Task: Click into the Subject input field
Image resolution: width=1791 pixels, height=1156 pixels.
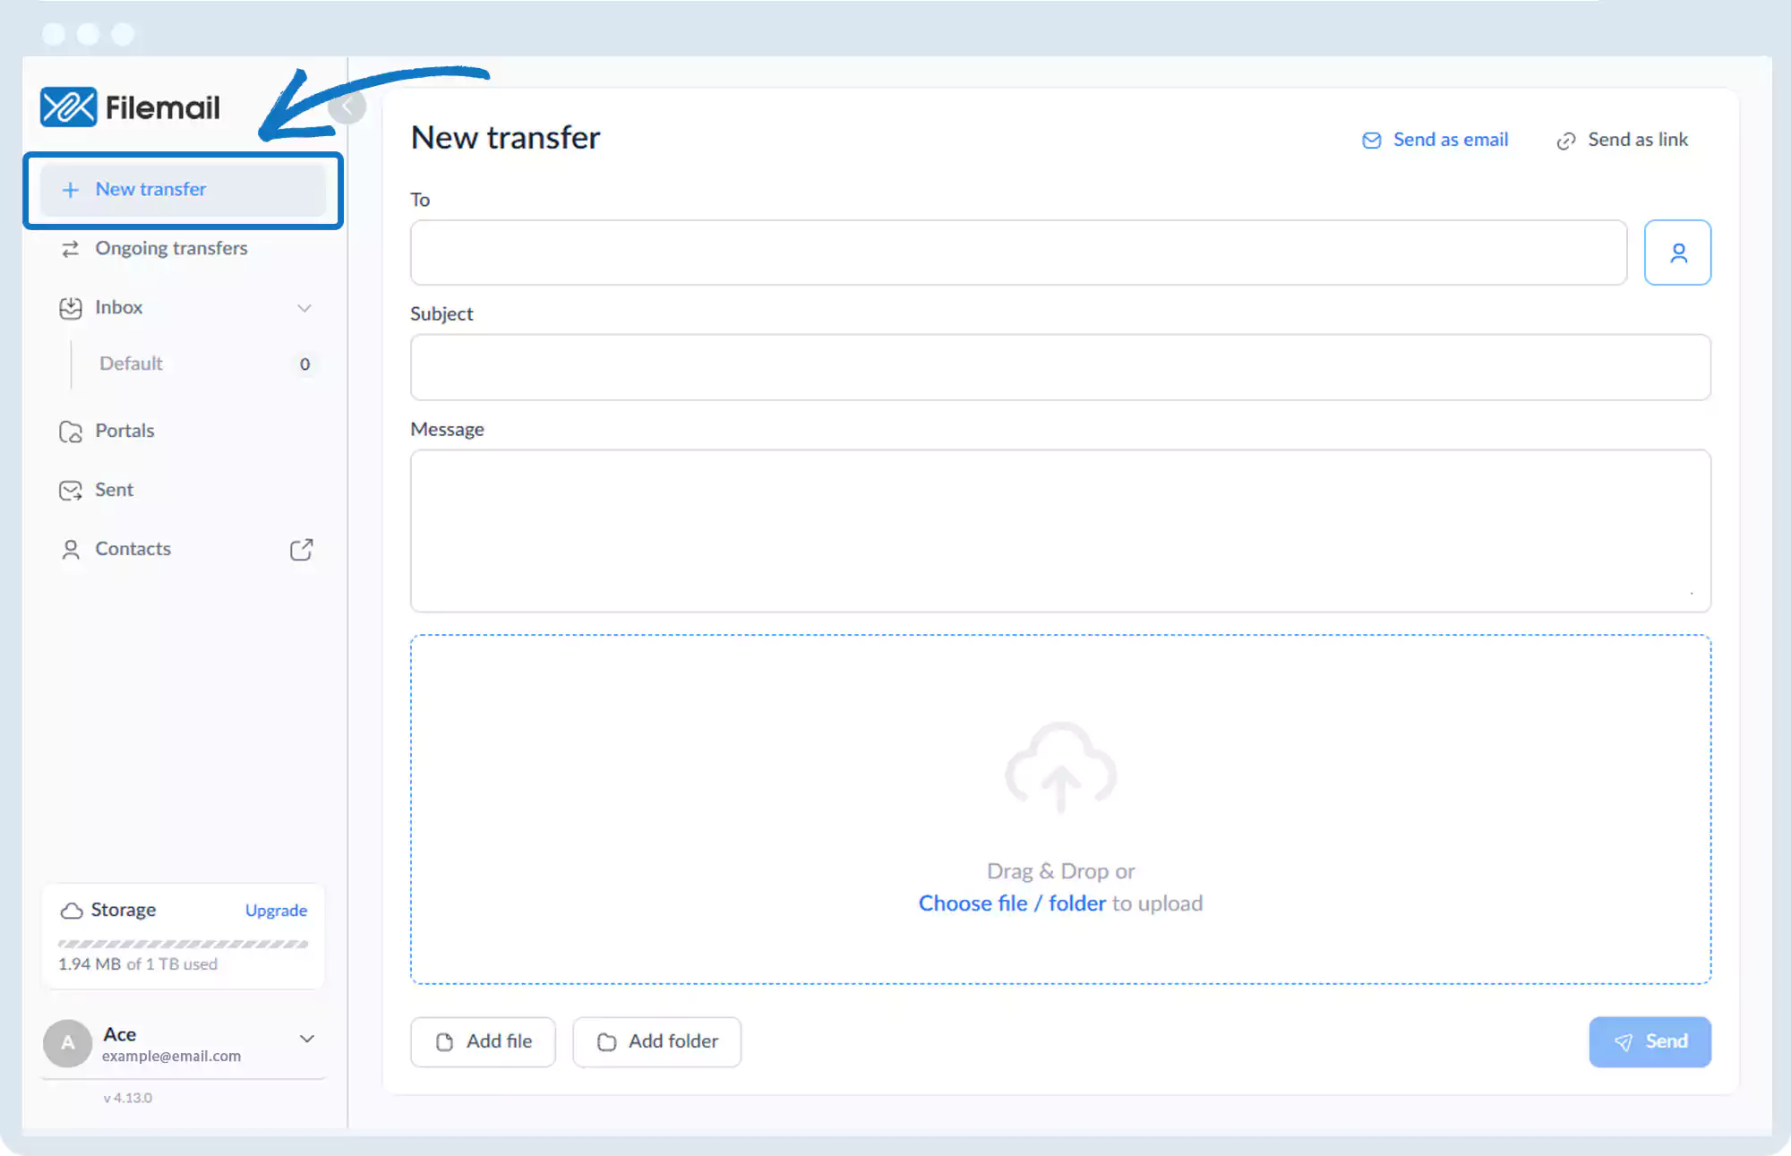Action: (1059, 367)
